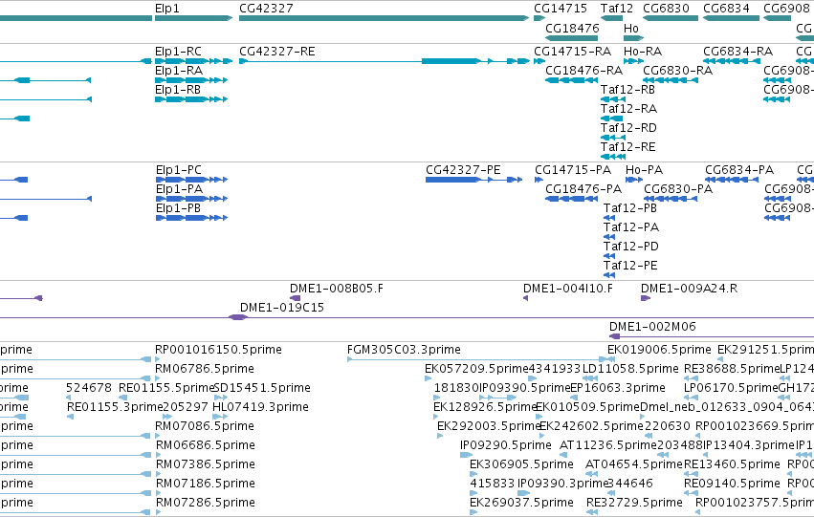
Task: Click the CG6830-RA transcript
Action: pos(671,80)
